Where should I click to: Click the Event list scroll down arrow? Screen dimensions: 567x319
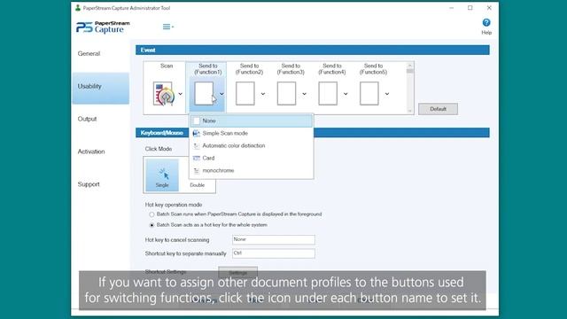point(409,111)
